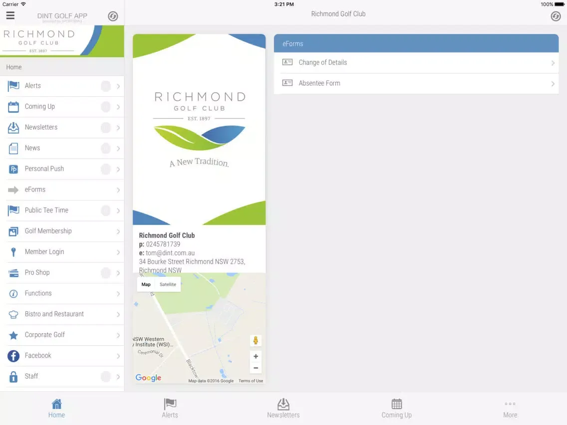Click the Functions info icon

[13, 294]
